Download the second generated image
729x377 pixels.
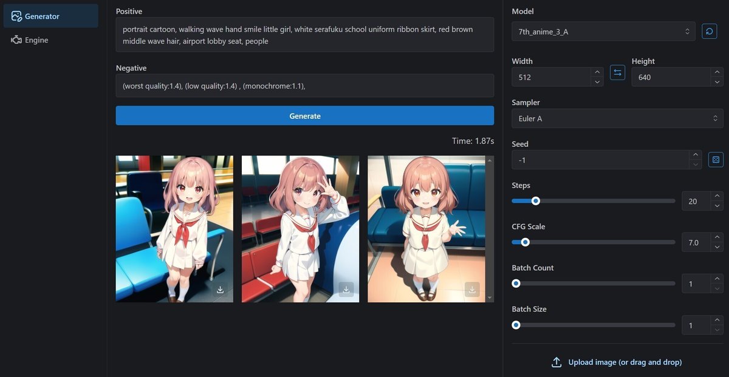pos(346,290)
